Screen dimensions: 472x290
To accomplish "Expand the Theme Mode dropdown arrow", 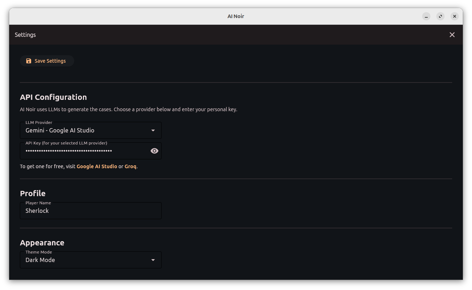I will click(153, 260).
